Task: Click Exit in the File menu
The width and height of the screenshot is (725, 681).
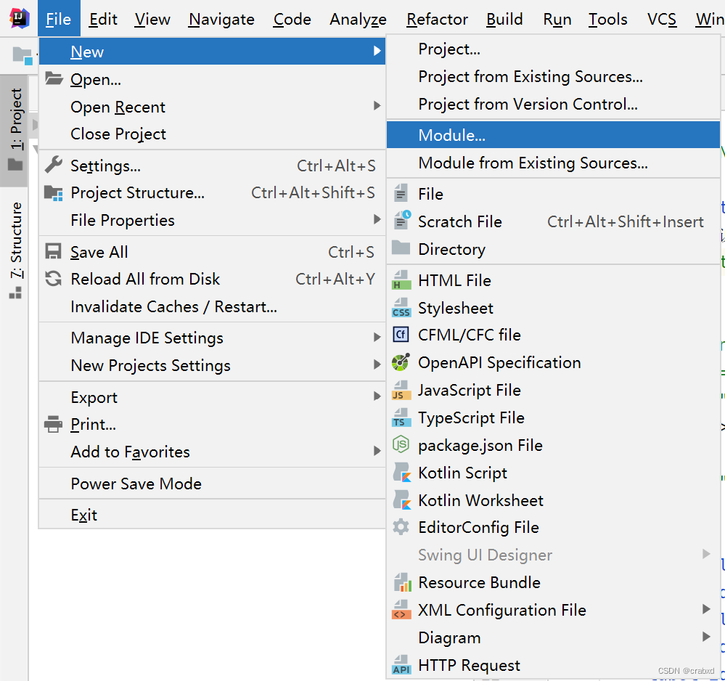Action: (212, 515)
